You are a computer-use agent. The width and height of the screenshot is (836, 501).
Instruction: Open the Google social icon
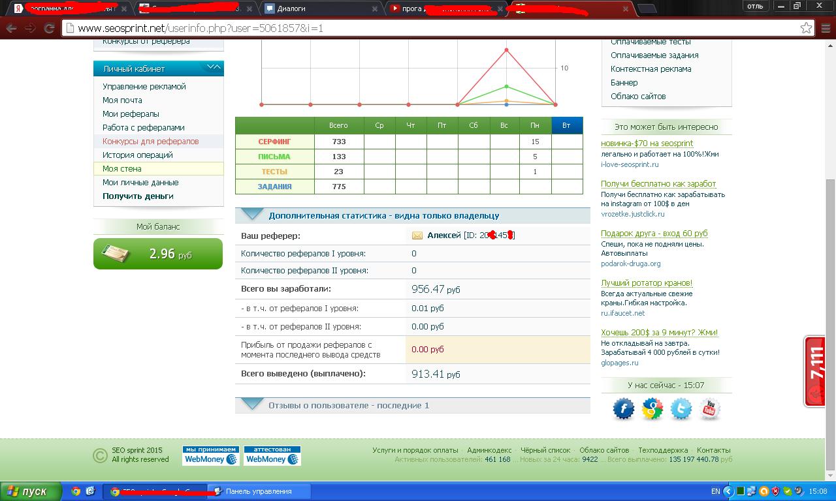(x=652, y=409)
